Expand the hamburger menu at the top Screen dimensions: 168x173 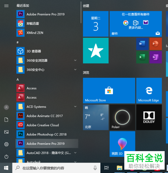point(6,6)
